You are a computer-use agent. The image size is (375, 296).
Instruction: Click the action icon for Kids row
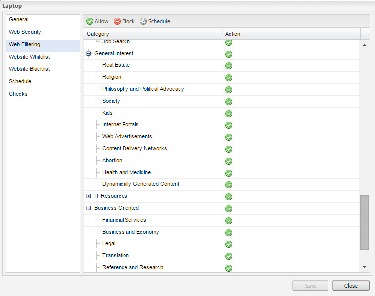[x=229, y=114]
